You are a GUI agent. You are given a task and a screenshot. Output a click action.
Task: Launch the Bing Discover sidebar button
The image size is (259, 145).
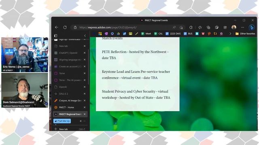pyautogui.click(x=252, y=27)
